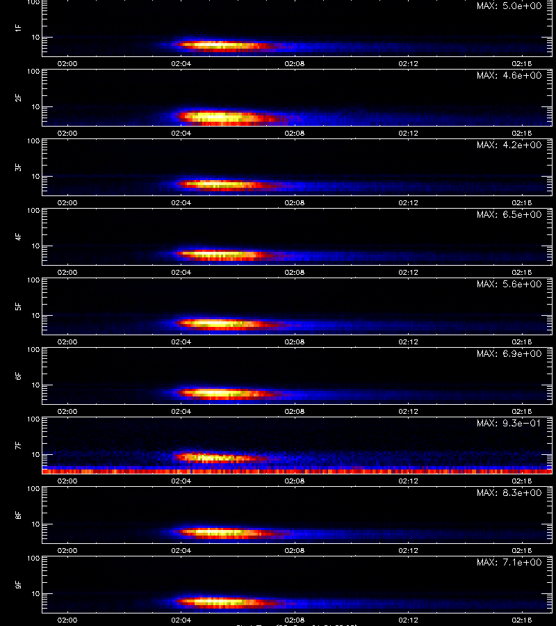Click the 02:04 tick label below the 5F panel

[x=181, y=342]
